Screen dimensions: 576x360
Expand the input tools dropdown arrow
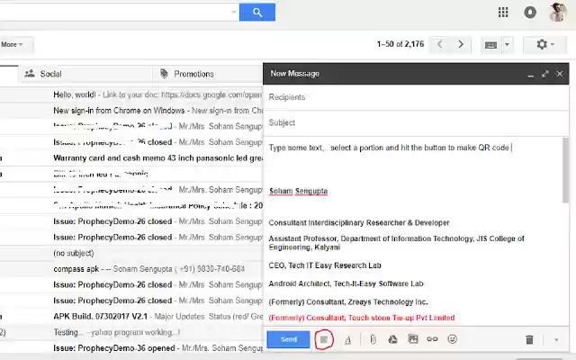[x=508, y=45]
